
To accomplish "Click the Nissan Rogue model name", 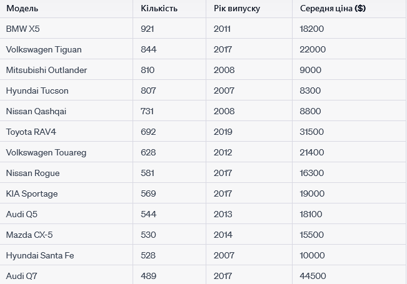I will pyautogui.click(x=33, y=173).
